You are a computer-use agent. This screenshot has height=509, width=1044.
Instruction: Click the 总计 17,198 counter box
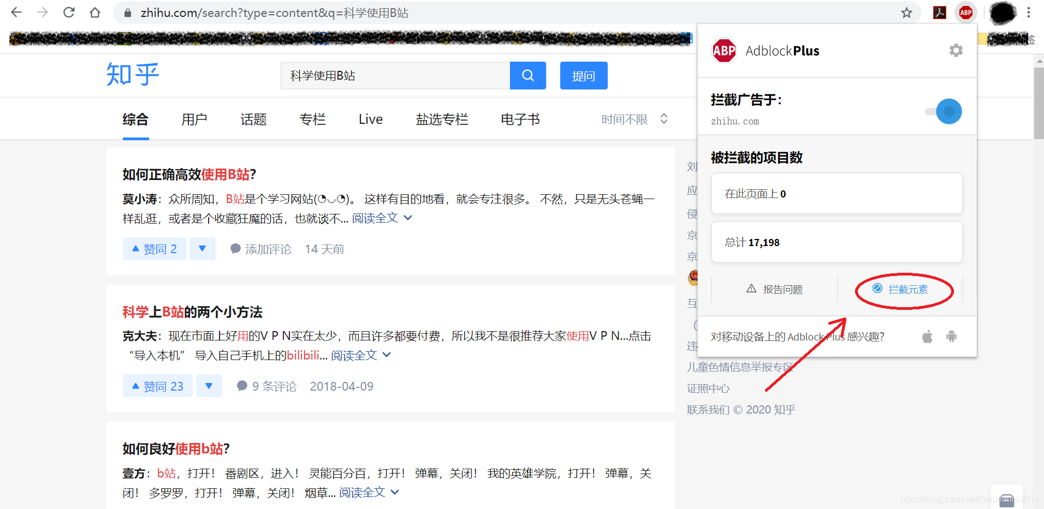point(837,242)
